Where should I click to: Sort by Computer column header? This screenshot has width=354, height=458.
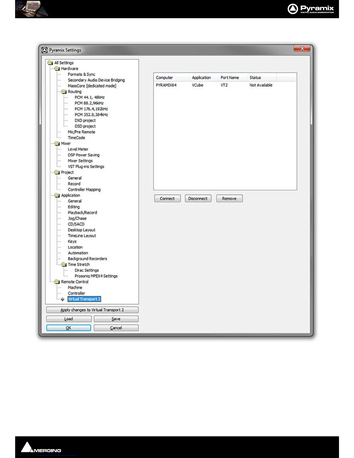[172, 77]
